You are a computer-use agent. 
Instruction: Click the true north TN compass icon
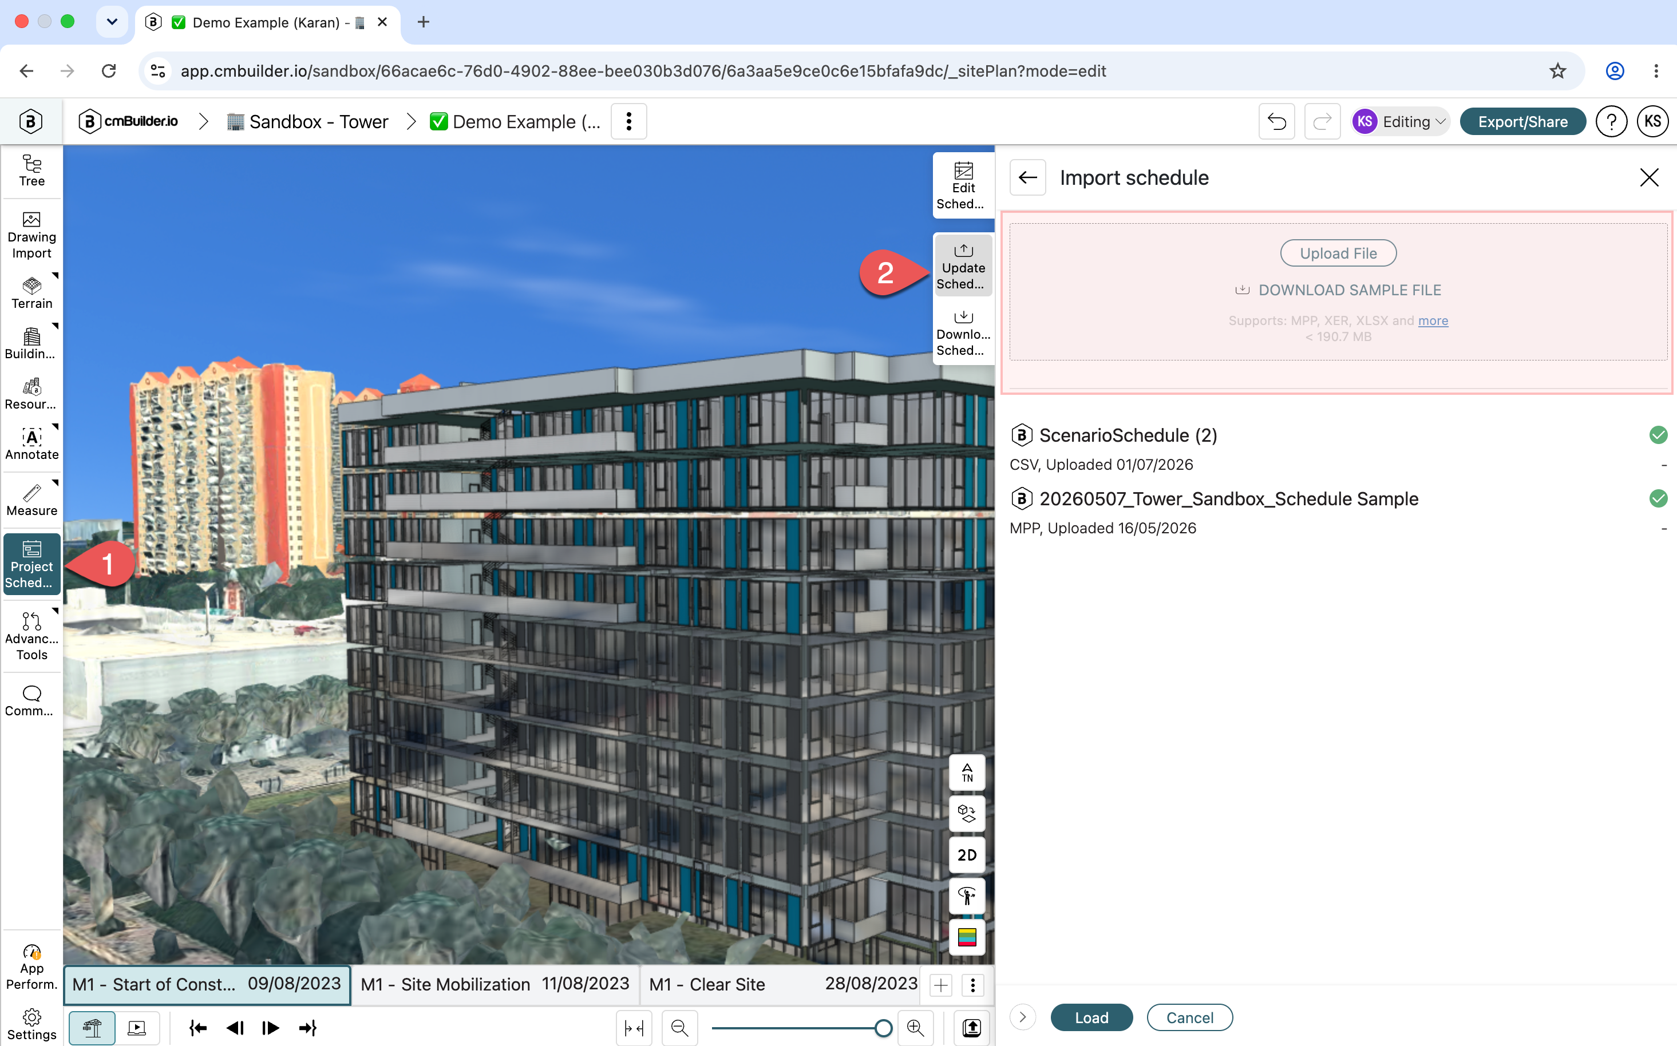[x=967, y=772]
